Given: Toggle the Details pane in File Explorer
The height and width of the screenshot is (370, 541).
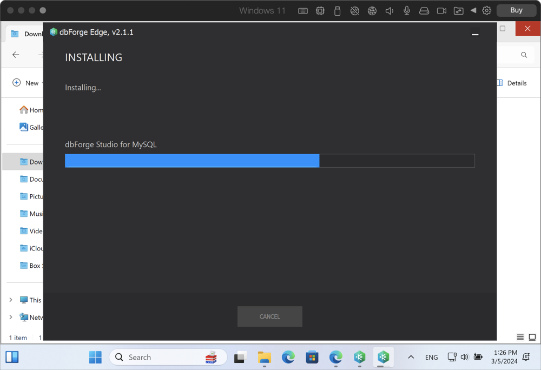Looking at the screenshot, I should click(512, 83).
